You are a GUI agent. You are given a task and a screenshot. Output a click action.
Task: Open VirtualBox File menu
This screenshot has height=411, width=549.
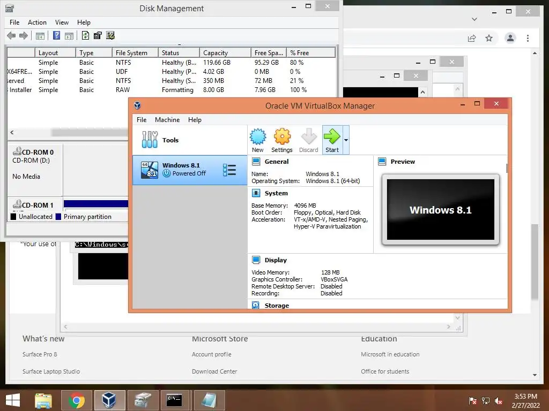click(142, 120)
